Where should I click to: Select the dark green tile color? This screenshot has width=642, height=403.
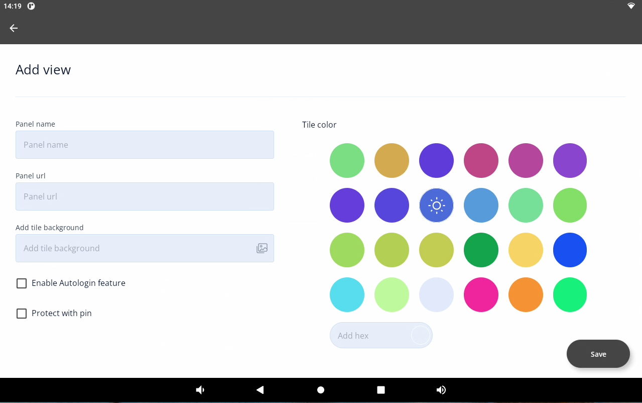click(481, 250)
